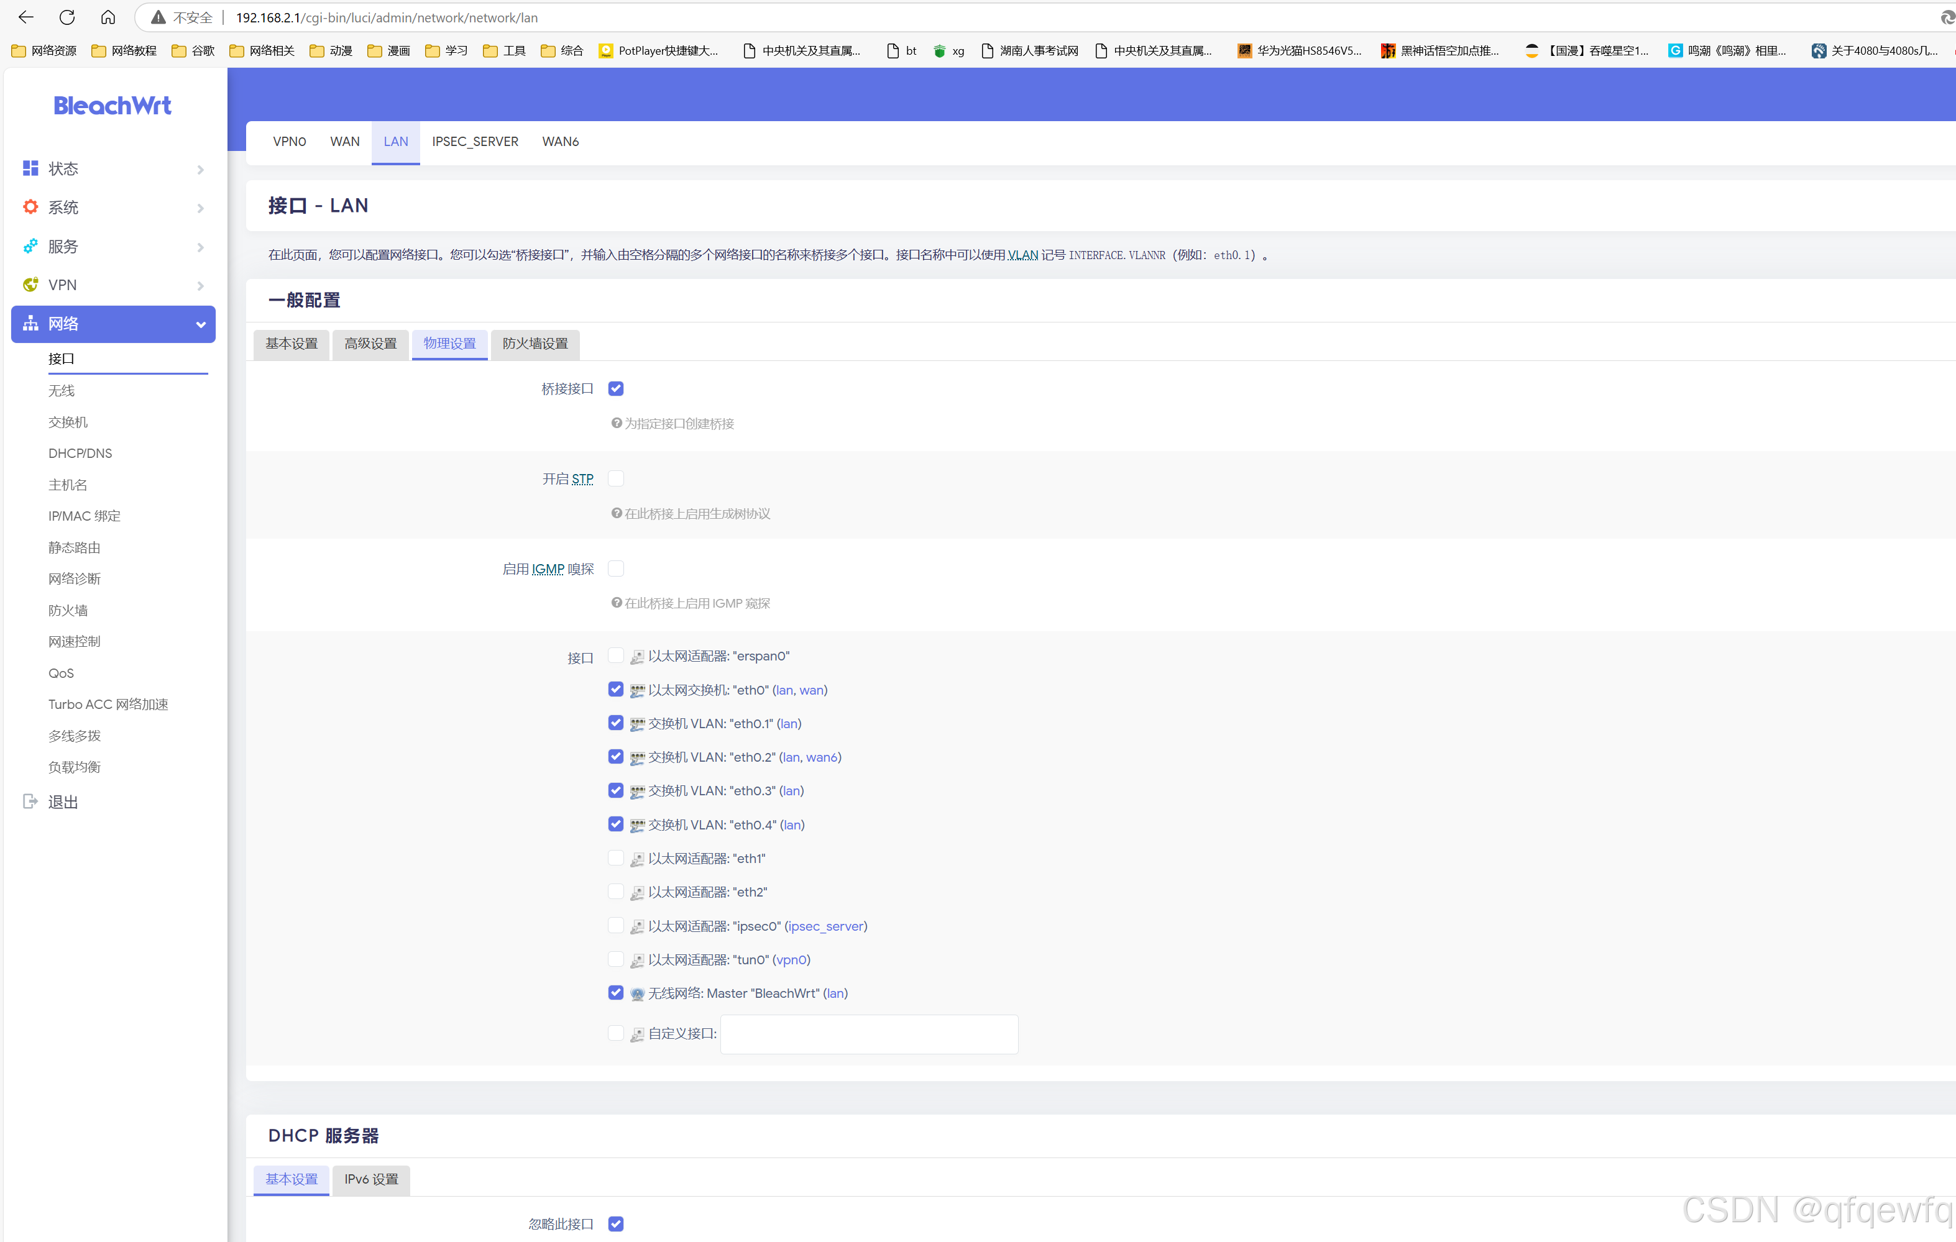Click the VPN globe sidebar icon

pos(31,285)
